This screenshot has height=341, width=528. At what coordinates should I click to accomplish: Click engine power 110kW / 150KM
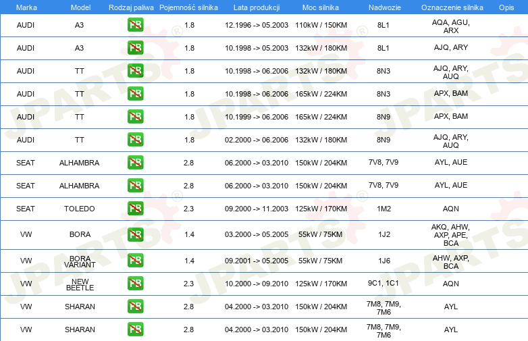321,25
